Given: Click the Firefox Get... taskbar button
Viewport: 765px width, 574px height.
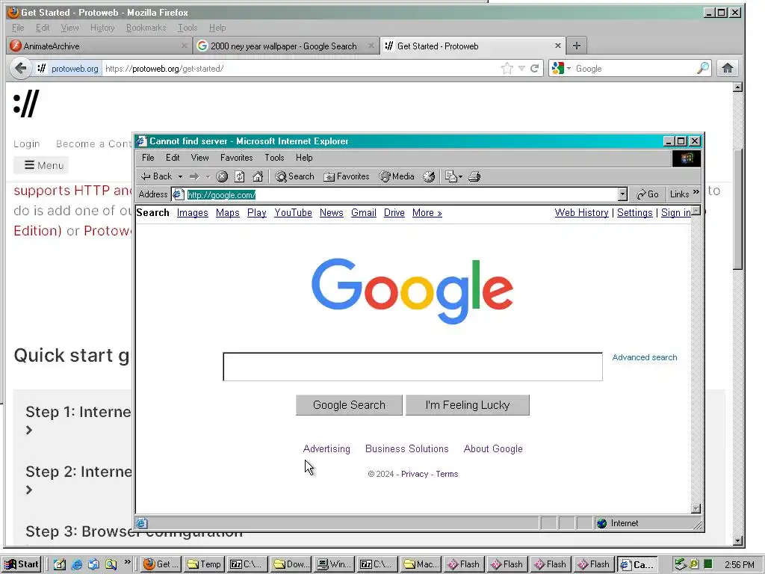Looking at the screenshot, I should (x=161, y=564).
